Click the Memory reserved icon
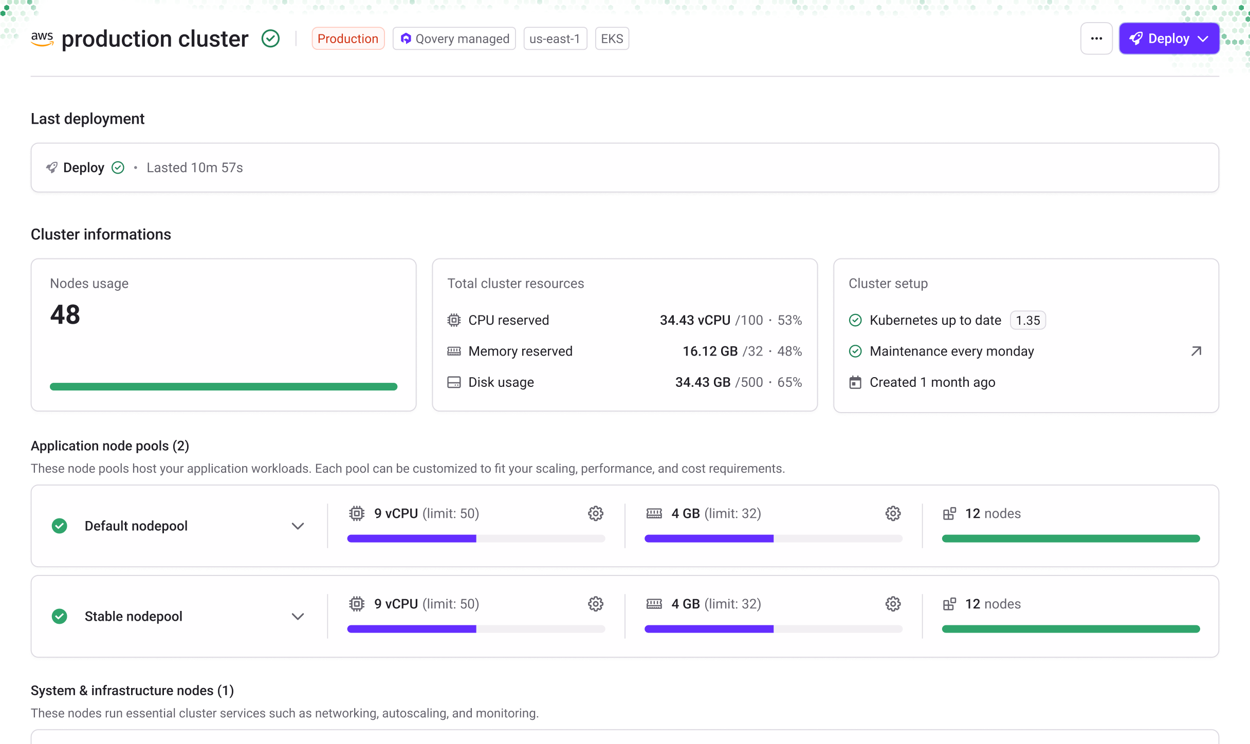Image resolution: width=1250 pixels, height=744 pixels. tap(454, 351)
